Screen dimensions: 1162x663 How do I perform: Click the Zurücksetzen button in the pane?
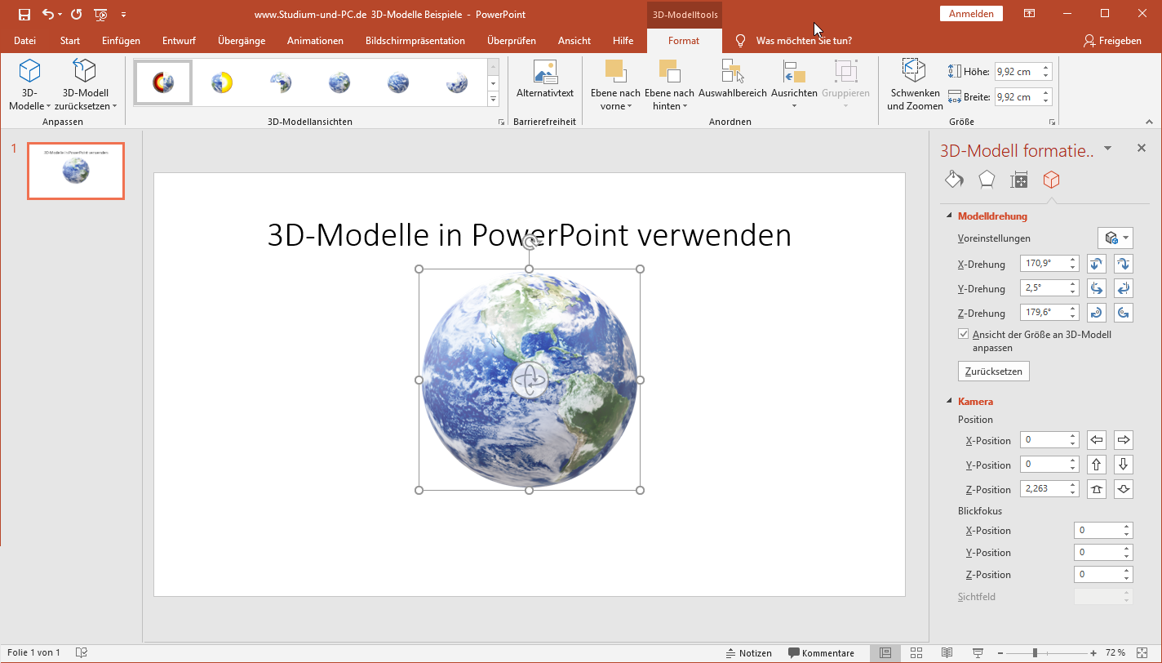993,372
